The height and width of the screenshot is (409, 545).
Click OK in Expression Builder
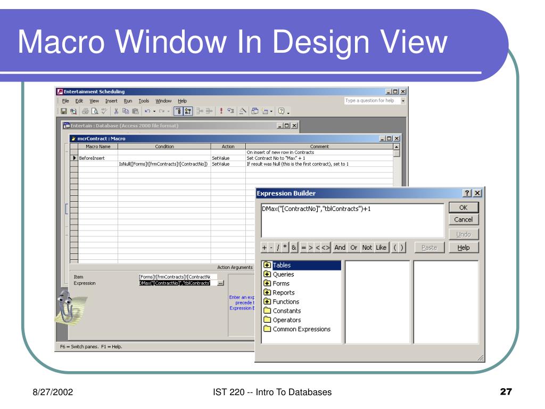pyautogui.click(x=464, y=207)
